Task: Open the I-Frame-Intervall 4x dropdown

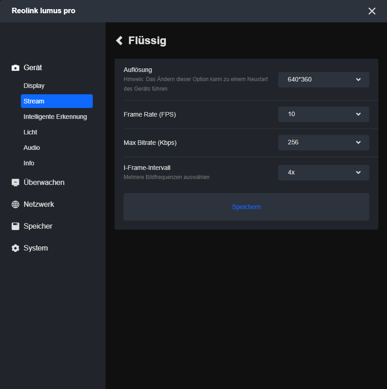Action: click(x=324, y=173)
